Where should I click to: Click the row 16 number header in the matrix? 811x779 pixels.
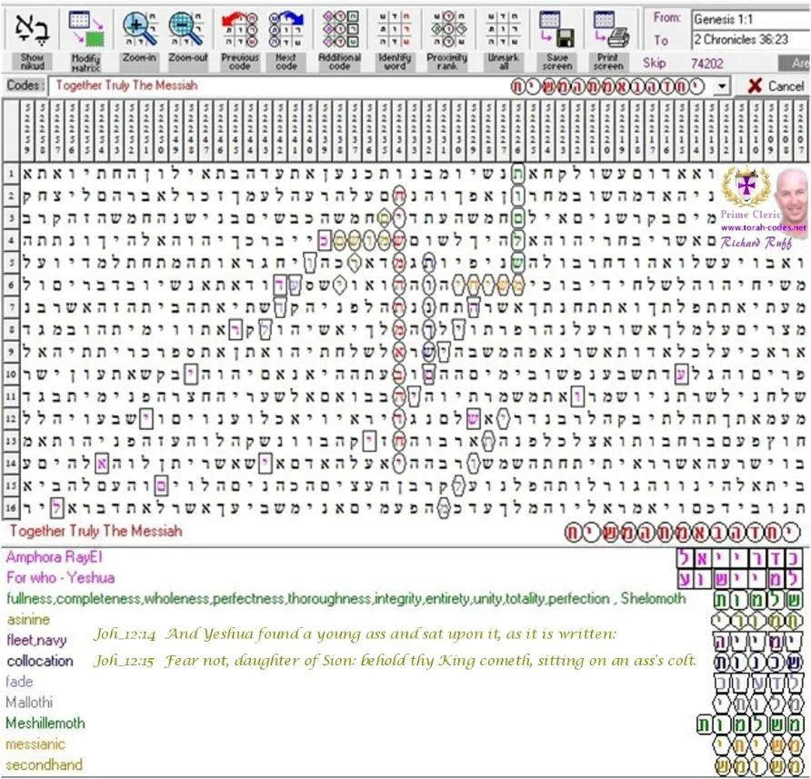tap(11, 508)
